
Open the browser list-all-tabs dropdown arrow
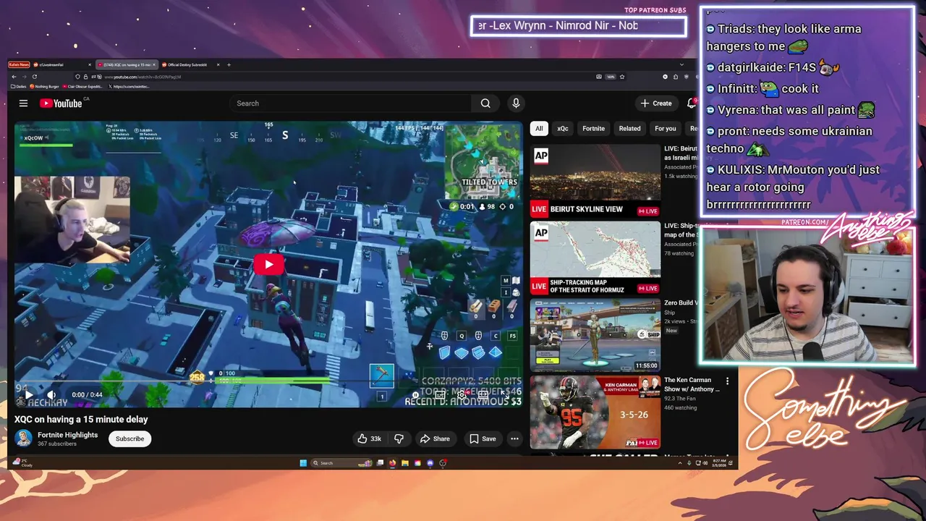[x=681, y=64]
